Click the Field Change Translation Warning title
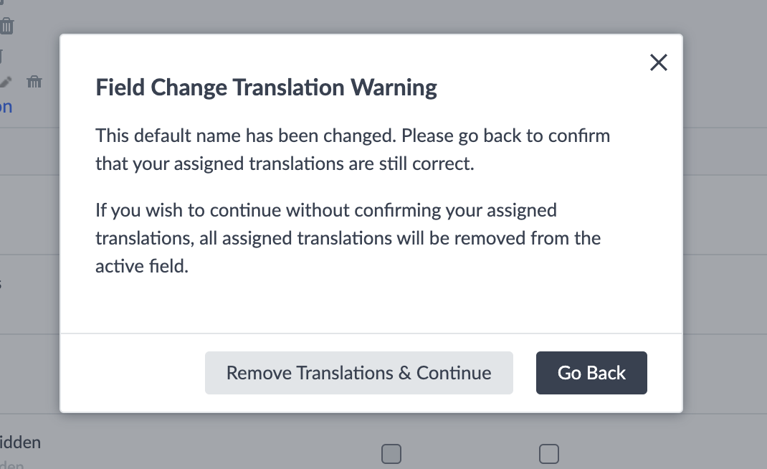The height and width of the screenshot is (469, 767). point(266,87)
